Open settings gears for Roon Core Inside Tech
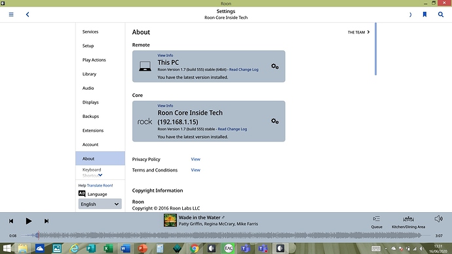Screen dimensions: 452x254 [274, 121]
